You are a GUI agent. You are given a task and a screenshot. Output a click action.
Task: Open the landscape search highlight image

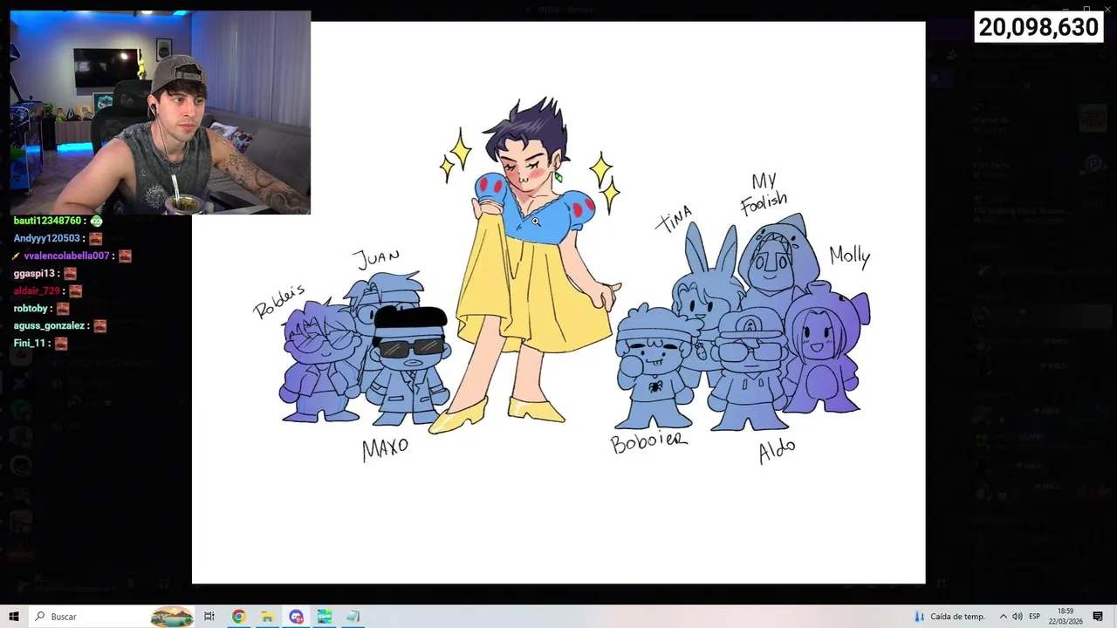172,617
